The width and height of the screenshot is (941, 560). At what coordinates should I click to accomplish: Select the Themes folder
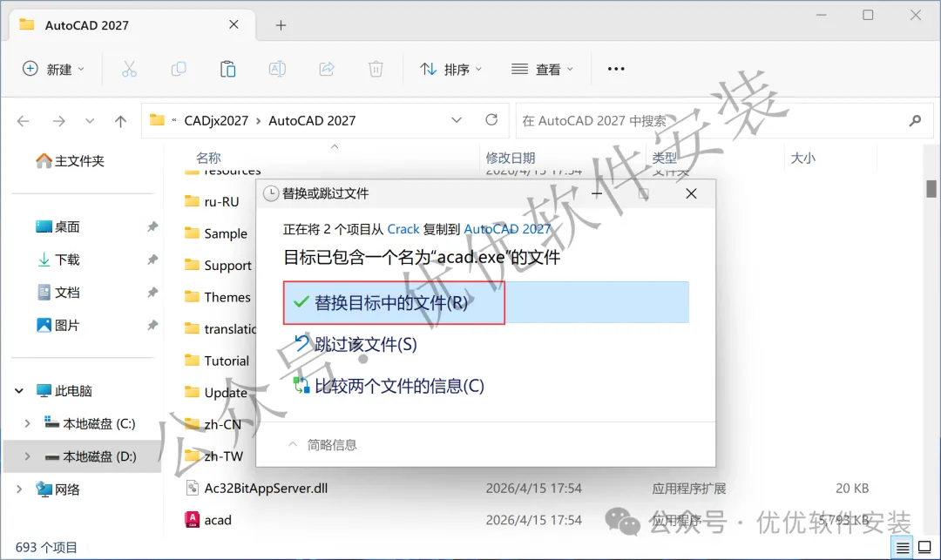click(x=218, y=297)
